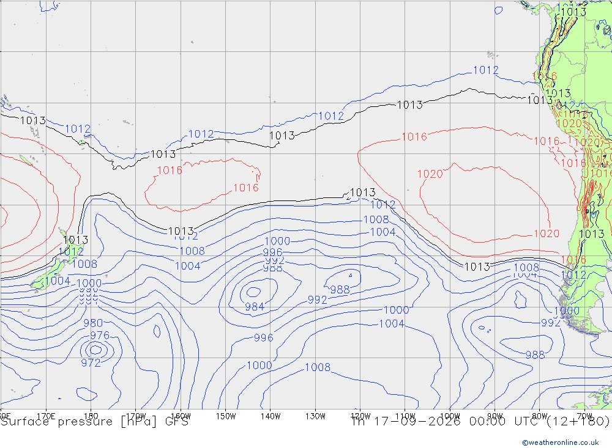Click the 988 label near 80W

pyautogui.click(x=535, y=355)
